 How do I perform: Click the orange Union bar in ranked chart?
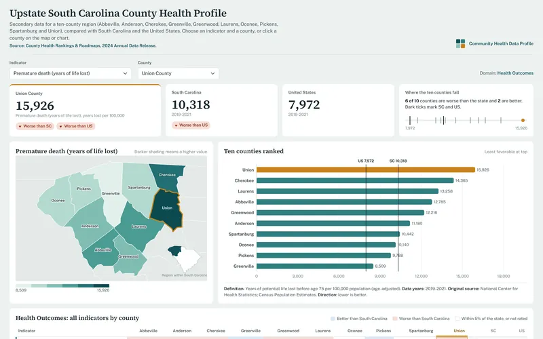click(366, 170)
